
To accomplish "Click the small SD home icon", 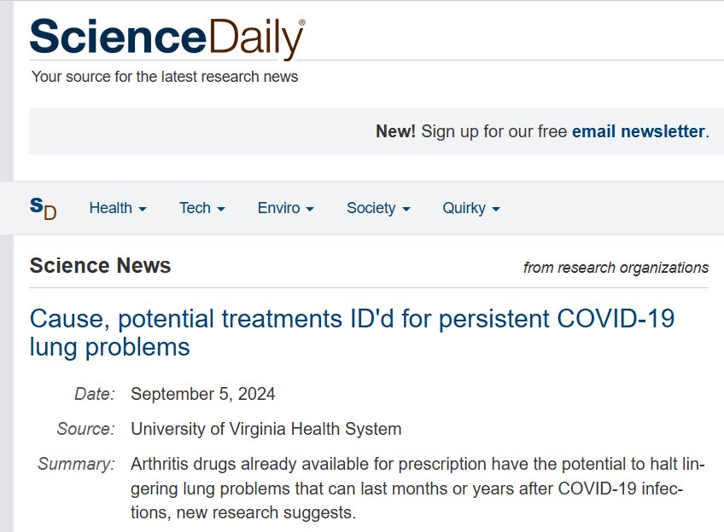I will 43,208.
